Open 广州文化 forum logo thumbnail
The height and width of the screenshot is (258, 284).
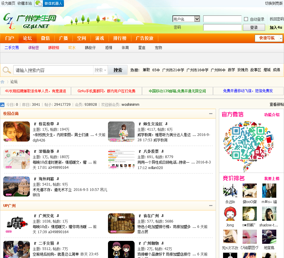click(17, 223)
